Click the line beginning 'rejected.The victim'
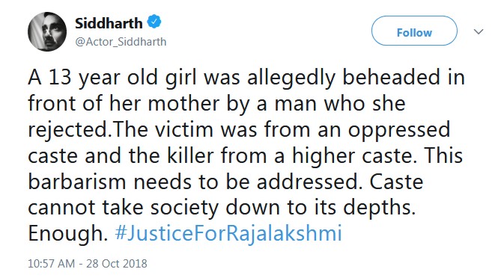Image resolution: width=504 pixels, height=278 pixels. (x=239, y=131)
